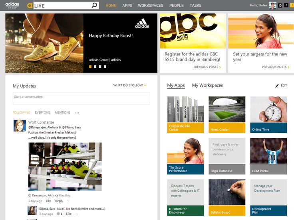Screen dimensions: 294x220
Task: Open the GSM Portal app tile
Action: pyautogui.click(x=268, y=156)
